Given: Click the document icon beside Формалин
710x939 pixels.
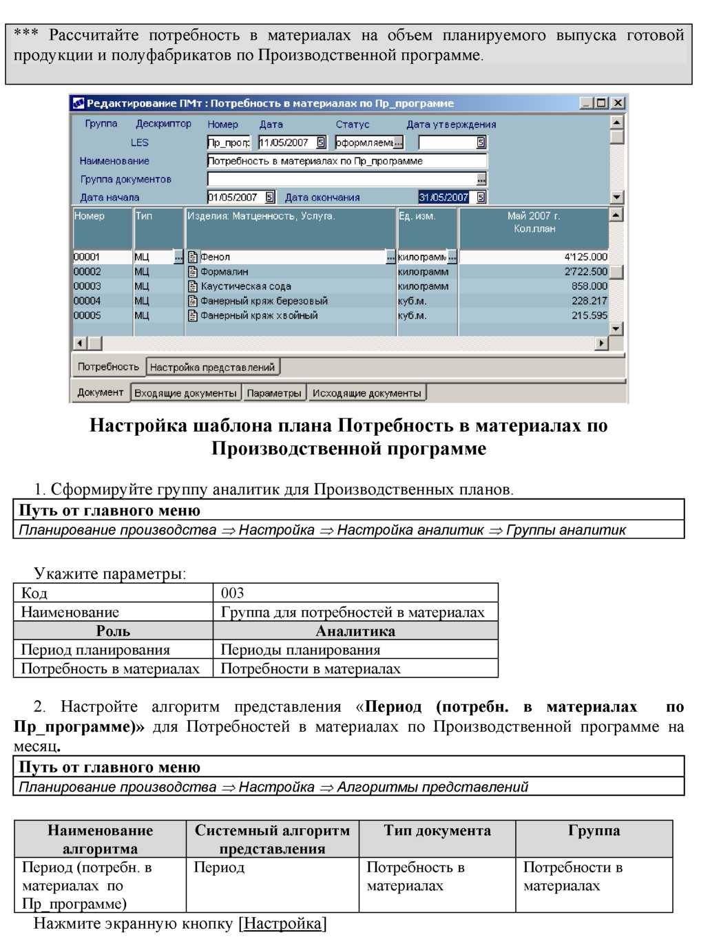Looking at the screenshot, I should point(193,271).
